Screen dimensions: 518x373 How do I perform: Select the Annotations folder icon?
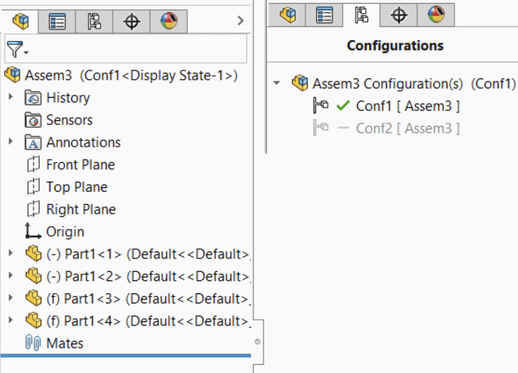[x=33, y=142]
